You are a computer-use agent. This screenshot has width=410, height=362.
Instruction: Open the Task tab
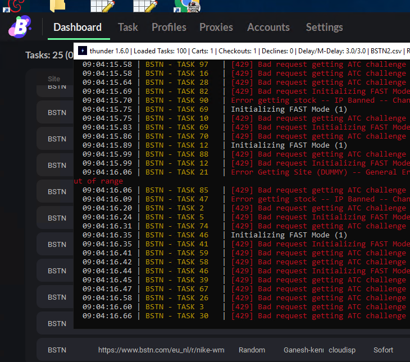128,27
